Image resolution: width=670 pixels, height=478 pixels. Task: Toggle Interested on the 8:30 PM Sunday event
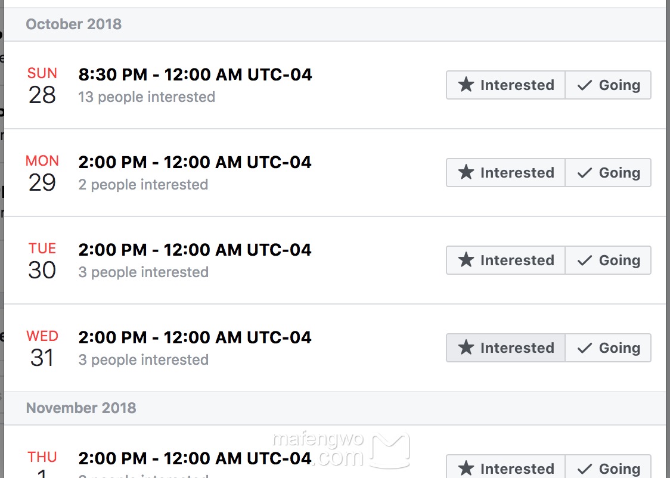[x=505, y=85]
